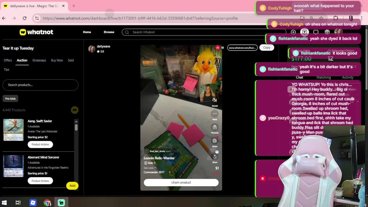
Task: Open the More options icon on stream
Action: 214,114
